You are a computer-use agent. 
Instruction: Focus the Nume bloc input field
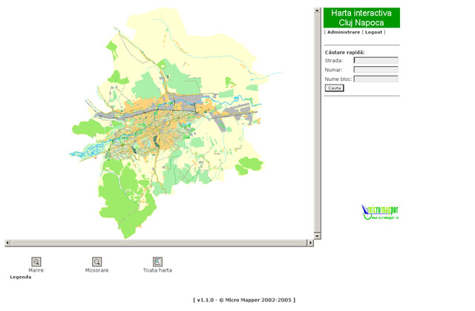[x=376, y=79]
